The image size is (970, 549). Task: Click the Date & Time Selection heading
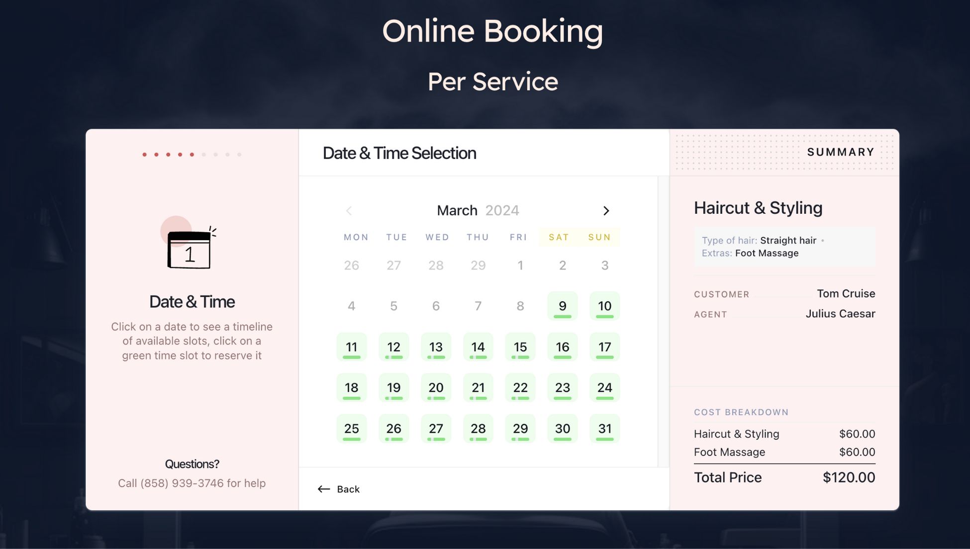tap(399, 153)
